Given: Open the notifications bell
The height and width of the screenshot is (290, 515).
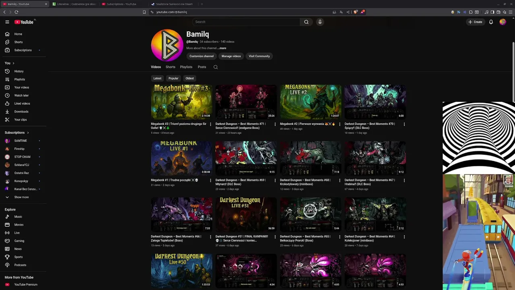Looking at the screenshot, I should coord(491,22).
